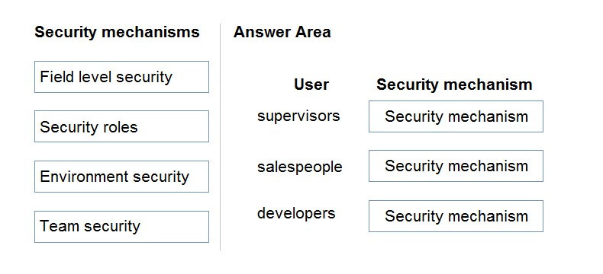The height and width of the screenshot is (274, 603).
Task: Click the Answer Area heading
Action: click(x=282, y=32)
